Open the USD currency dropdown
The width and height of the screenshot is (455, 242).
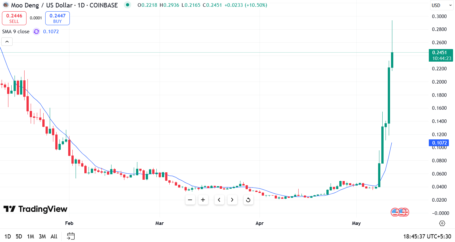click(x=441, y=5)
